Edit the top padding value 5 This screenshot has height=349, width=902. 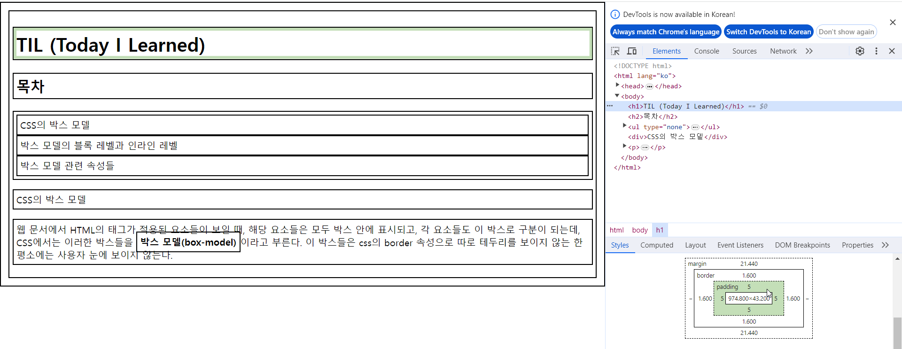749,287
